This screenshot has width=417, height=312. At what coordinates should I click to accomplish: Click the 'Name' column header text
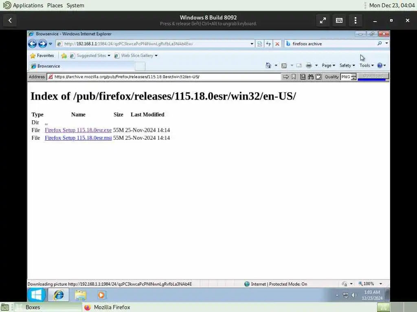pyautogui.click(x=78, y=114)
